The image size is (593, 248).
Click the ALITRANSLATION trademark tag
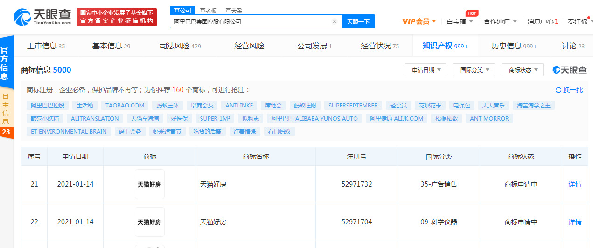click(95, 118)
